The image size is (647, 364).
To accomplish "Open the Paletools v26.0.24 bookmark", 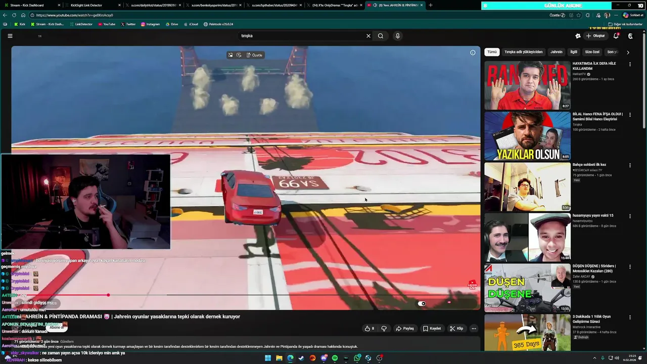I will [218, 24].
